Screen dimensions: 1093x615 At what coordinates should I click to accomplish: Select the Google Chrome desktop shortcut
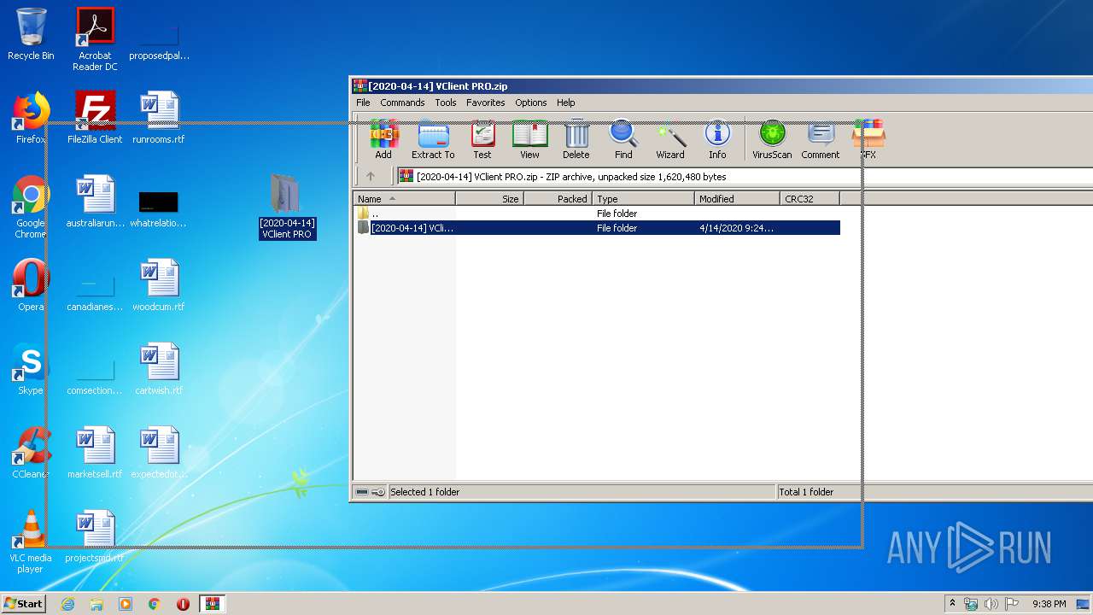pyautogui.click(x=31, y=208)
